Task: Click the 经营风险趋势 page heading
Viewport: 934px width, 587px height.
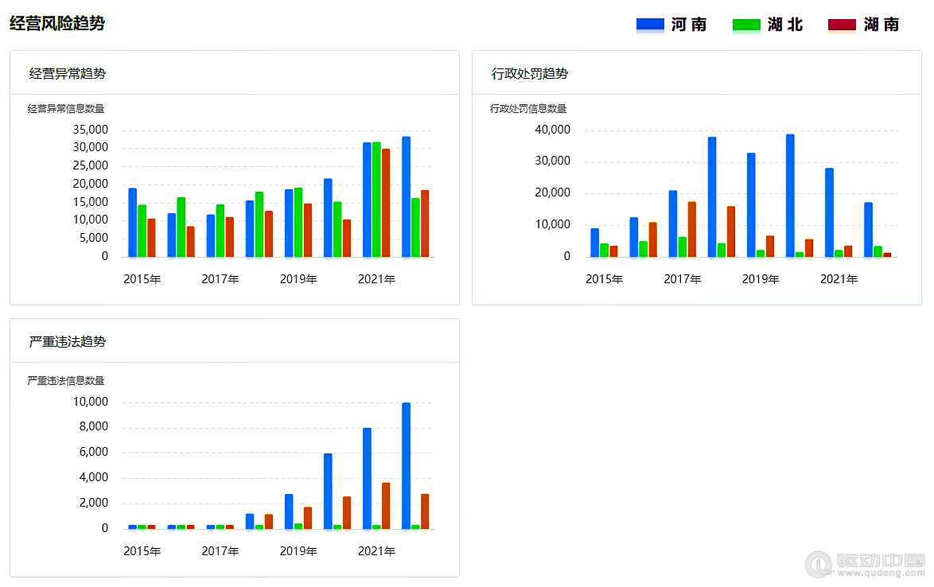Action: click(57, 23)
